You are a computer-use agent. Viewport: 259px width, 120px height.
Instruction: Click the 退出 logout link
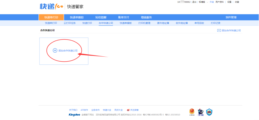(194, 2)
